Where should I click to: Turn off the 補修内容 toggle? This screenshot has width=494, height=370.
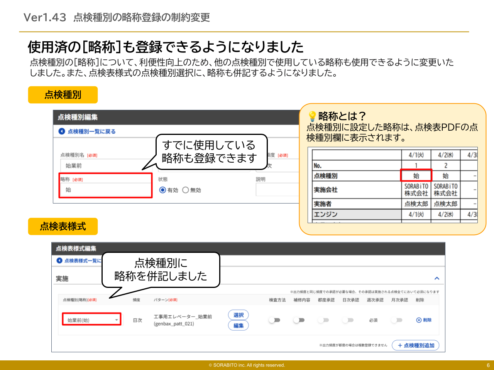click(x=299, y=320)
